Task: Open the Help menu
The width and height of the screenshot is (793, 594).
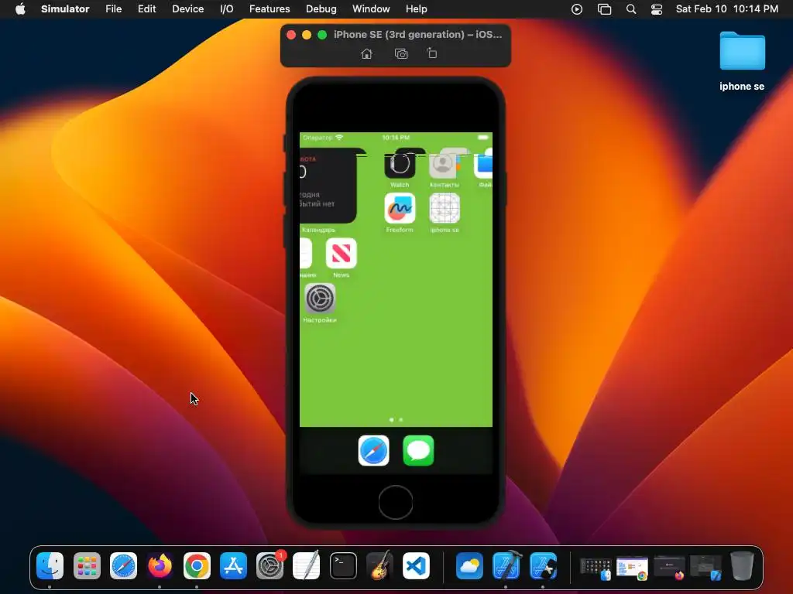Action: click(416, 9)
